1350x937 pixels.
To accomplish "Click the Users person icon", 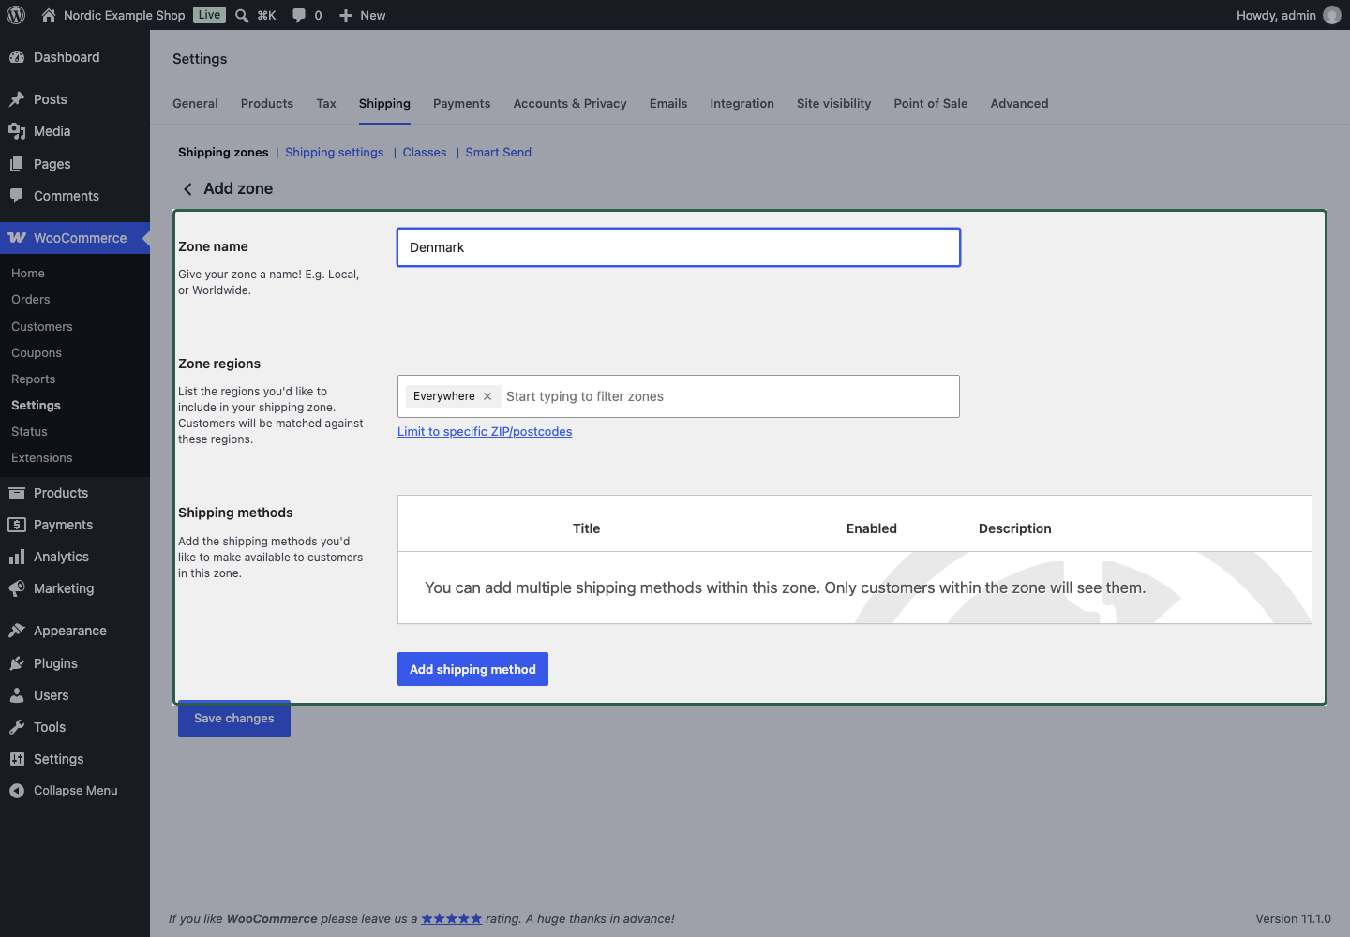I will pos(17,695).
